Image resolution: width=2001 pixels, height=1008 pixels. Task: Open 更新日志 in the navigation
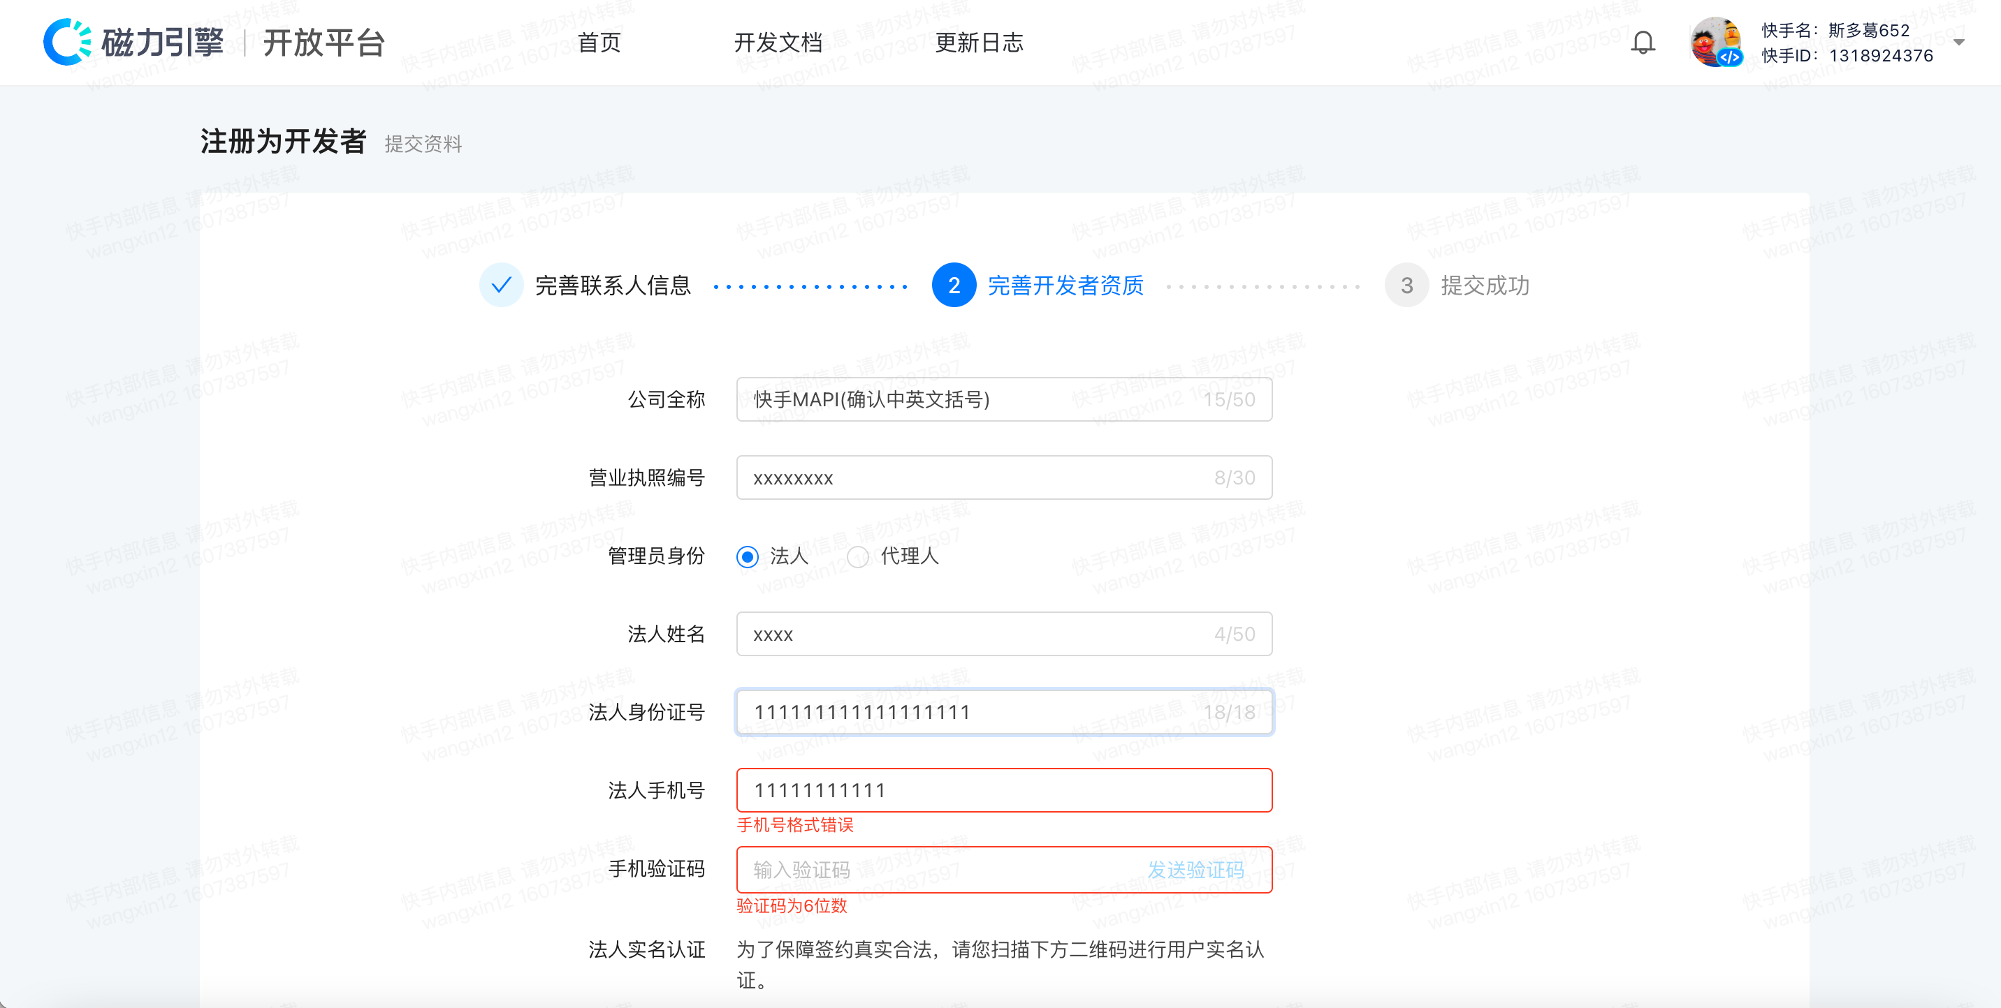[x=979, y=42]
